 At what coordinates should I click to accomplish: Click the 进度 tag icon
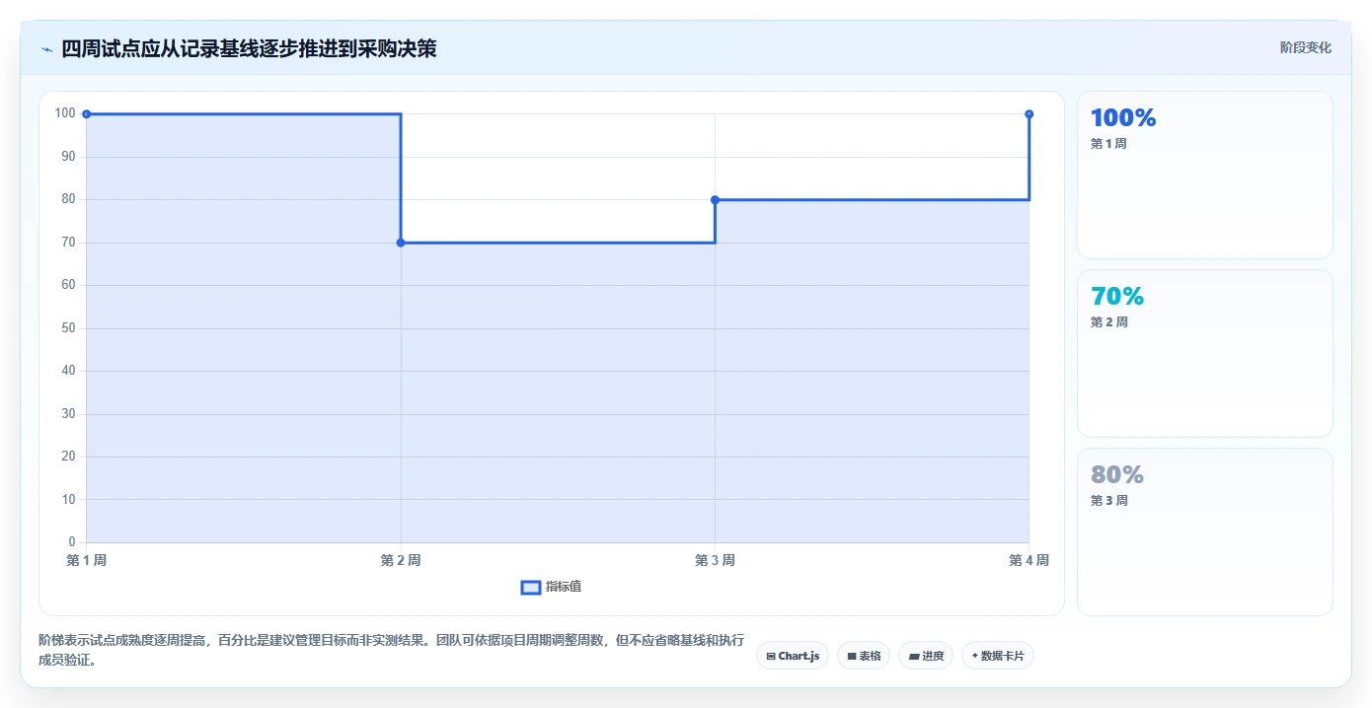(x=914, y=656)
